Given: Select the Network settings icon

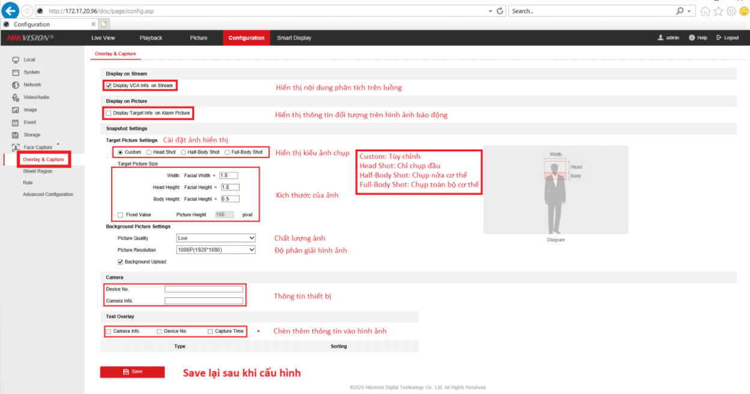Looking at the screenshot, I should pos(17,85).
